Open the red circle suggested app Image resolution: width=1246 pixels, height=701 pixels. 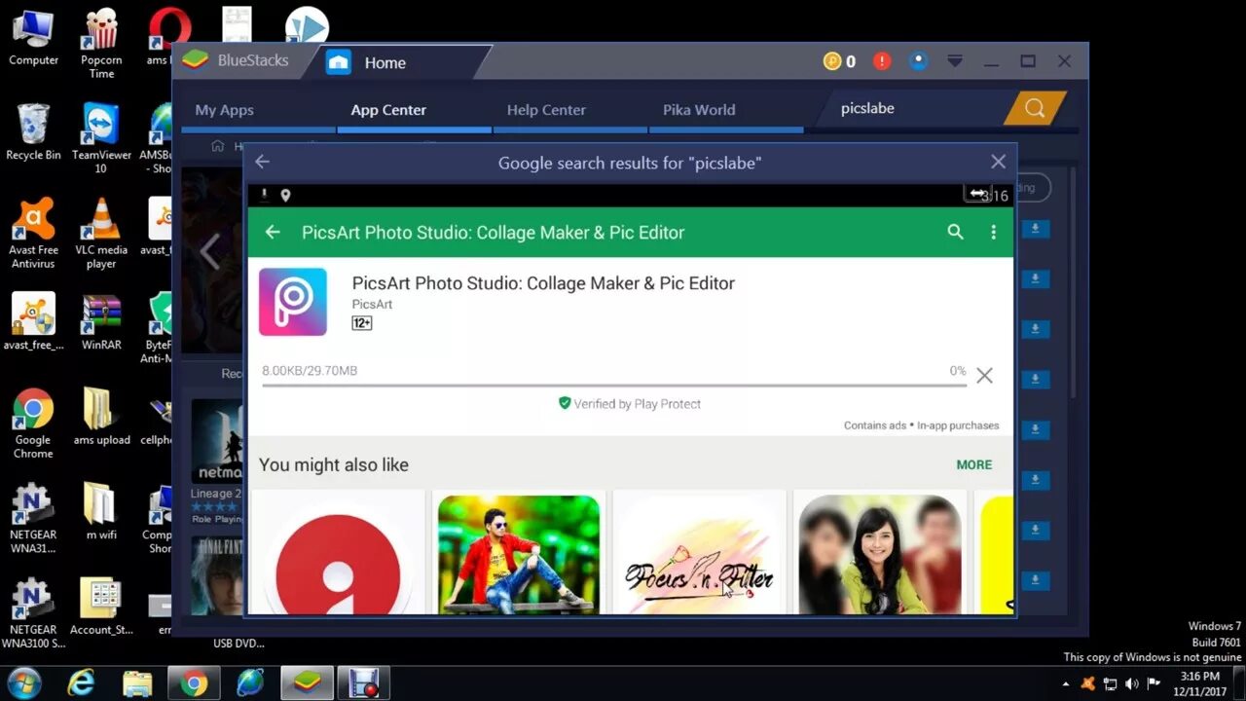(x=338, y=553)
